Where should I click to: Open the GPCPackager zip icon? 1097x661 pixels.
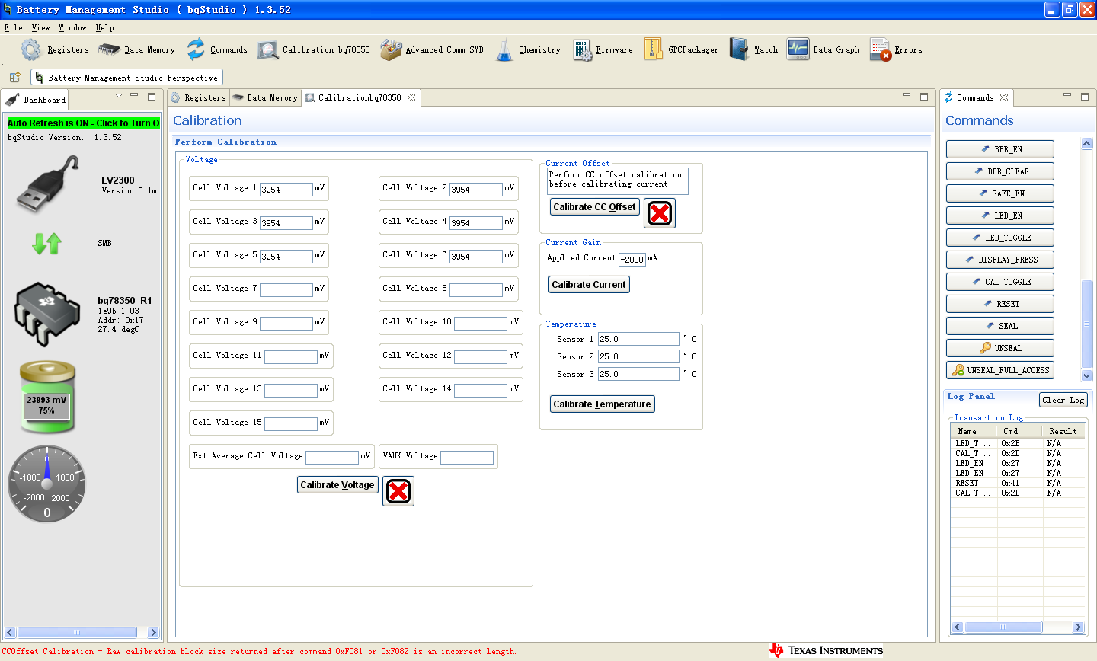click(x=653, y=49)
